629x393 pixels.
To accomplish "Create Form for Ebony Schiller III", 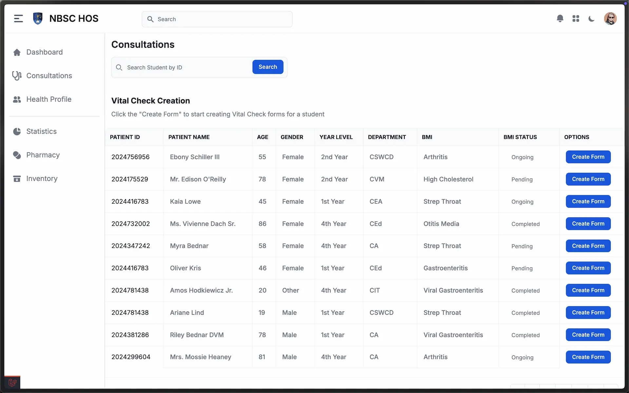I will (588, 157).
